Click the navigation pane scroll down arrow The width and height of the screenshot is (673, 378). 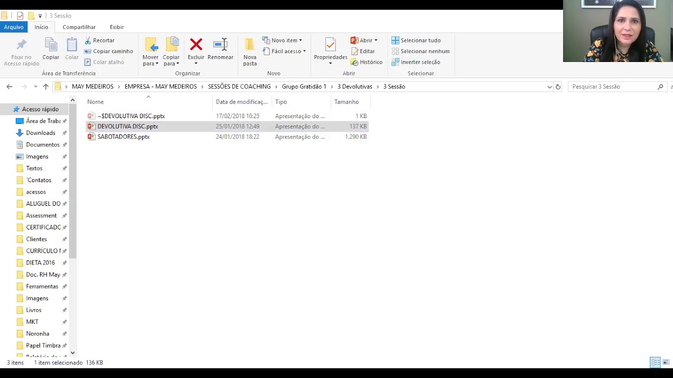coord(73,353)
